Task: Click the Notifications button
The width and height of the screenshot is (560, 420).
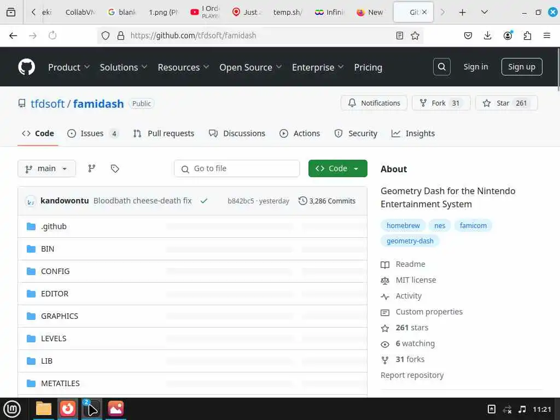Action: point(374,103)
